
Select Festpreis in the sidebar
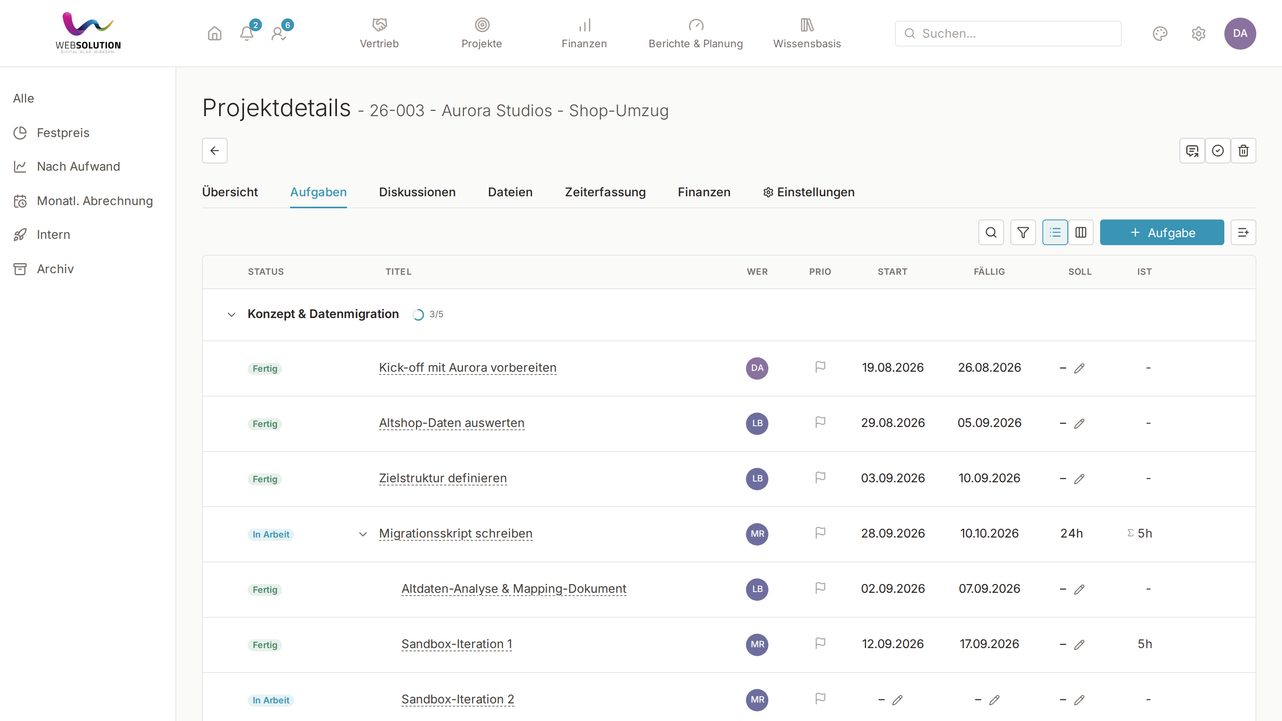(63, 133)
